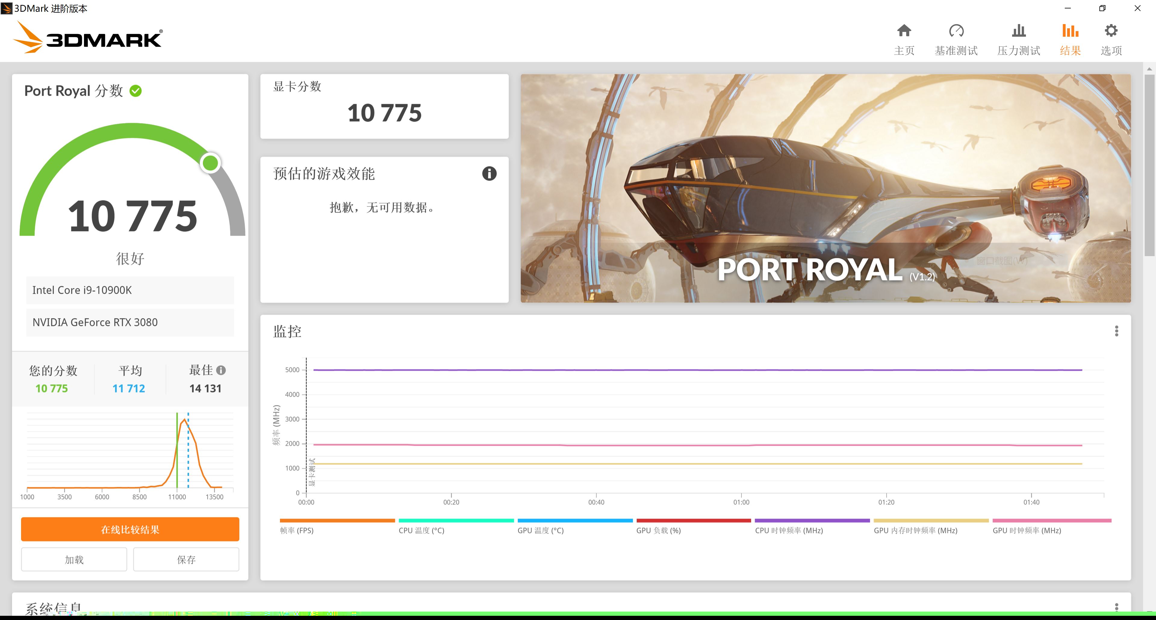
Task: Select the Benchmark (基准测试) gauge icon
Action: (956, 31)
